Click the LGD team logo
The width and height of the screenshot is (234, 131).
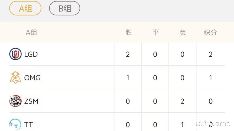(x=15, y=54)
